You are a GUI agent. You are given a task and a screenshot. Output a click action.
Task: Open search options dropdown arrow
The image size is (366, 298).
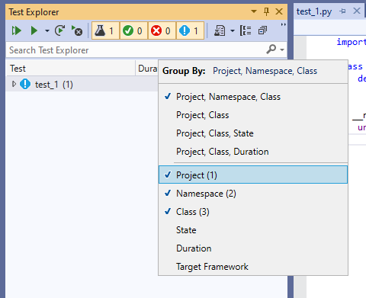(x=282, y=50)
